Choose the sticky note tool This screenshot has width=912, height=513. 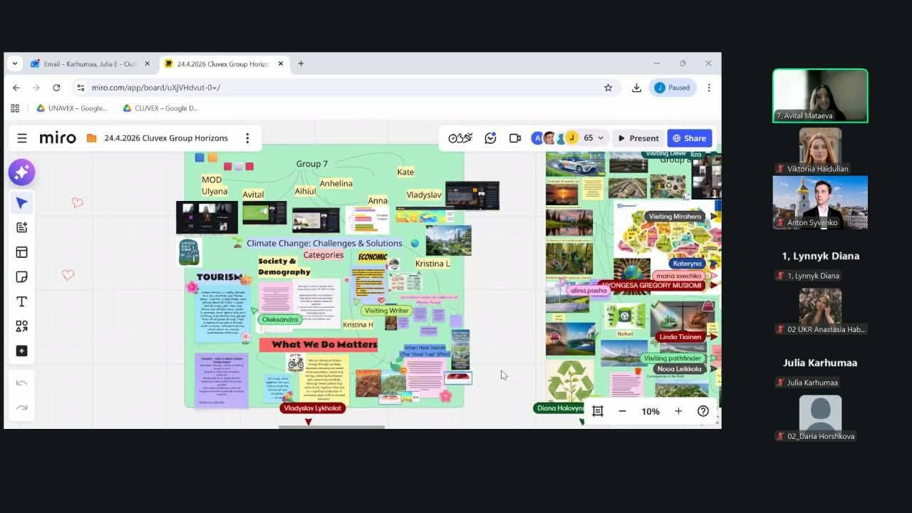tap(21, 277)
